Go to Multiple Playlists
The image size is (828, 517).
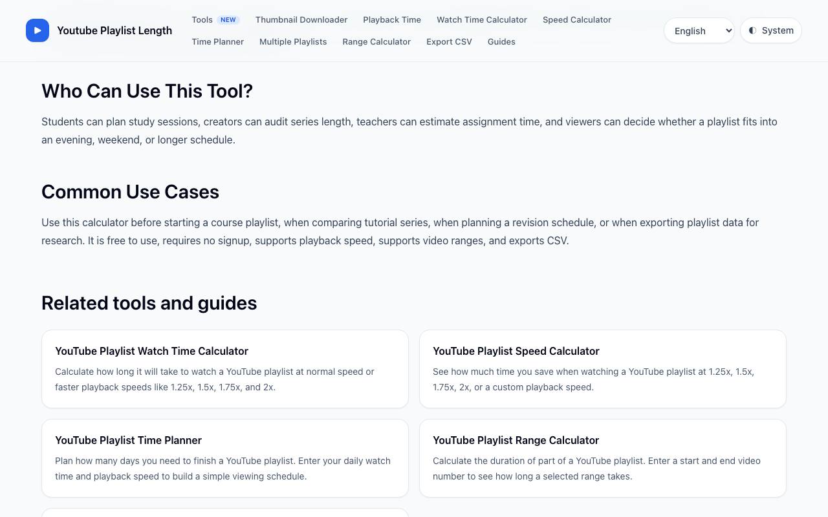coord(293,42)
